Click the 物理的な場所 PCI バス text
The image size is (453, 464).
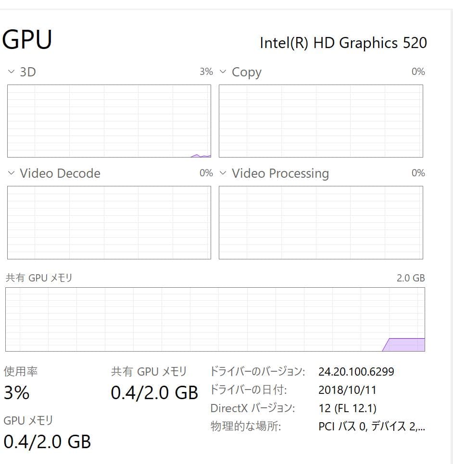pyautogui.click(x=370, y=426)
